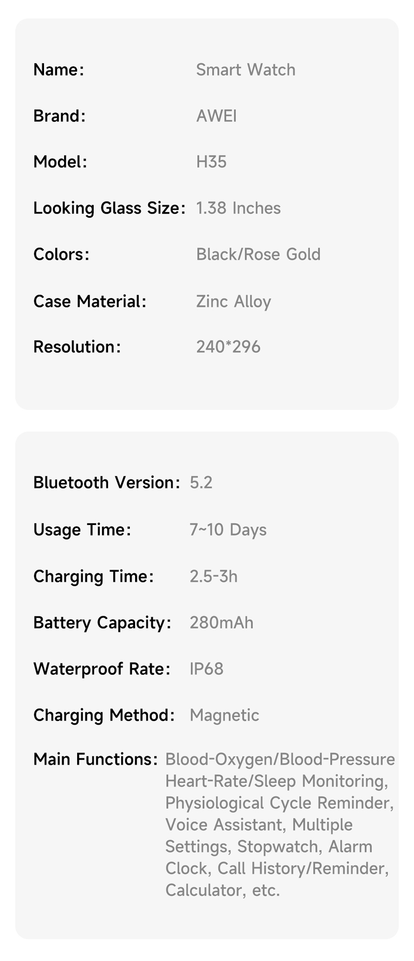414x961 pixels.
Task: Select the Calculator, etc. text line
Action: (x=223, y=890)
